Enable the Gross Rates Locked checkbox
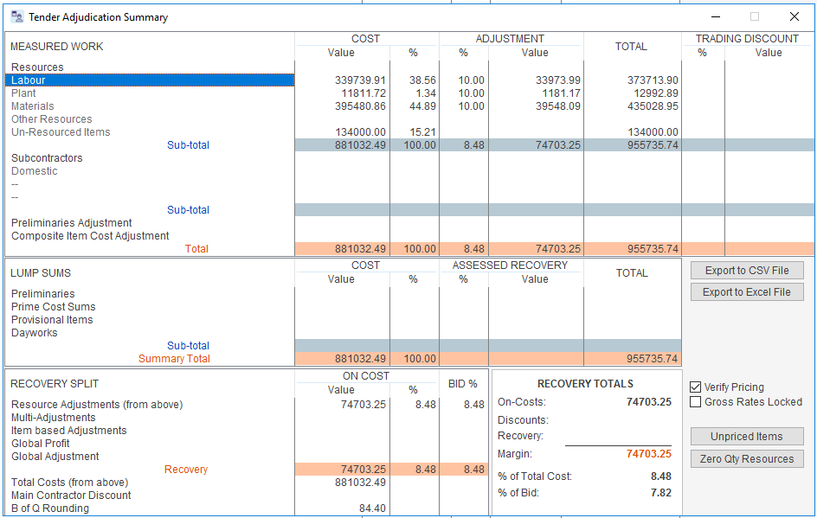 coord(696,402)
